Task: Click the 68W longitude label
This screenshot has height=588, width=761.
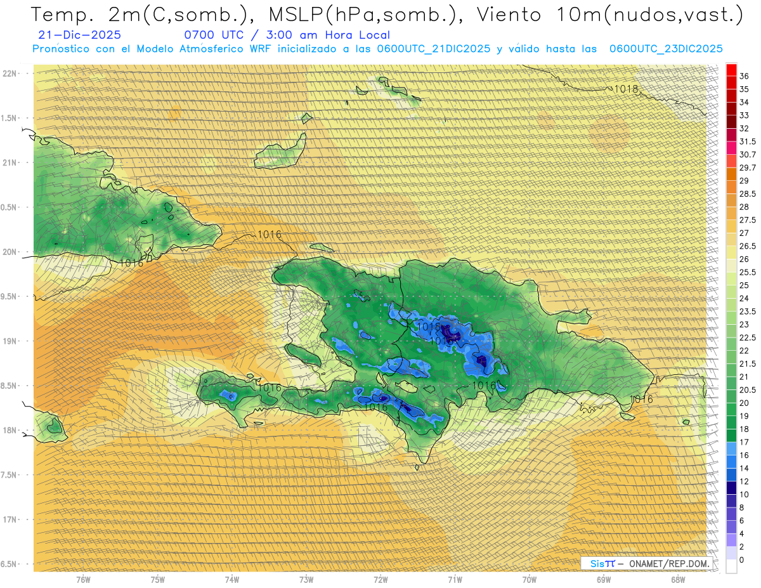Action: [678, 580]
